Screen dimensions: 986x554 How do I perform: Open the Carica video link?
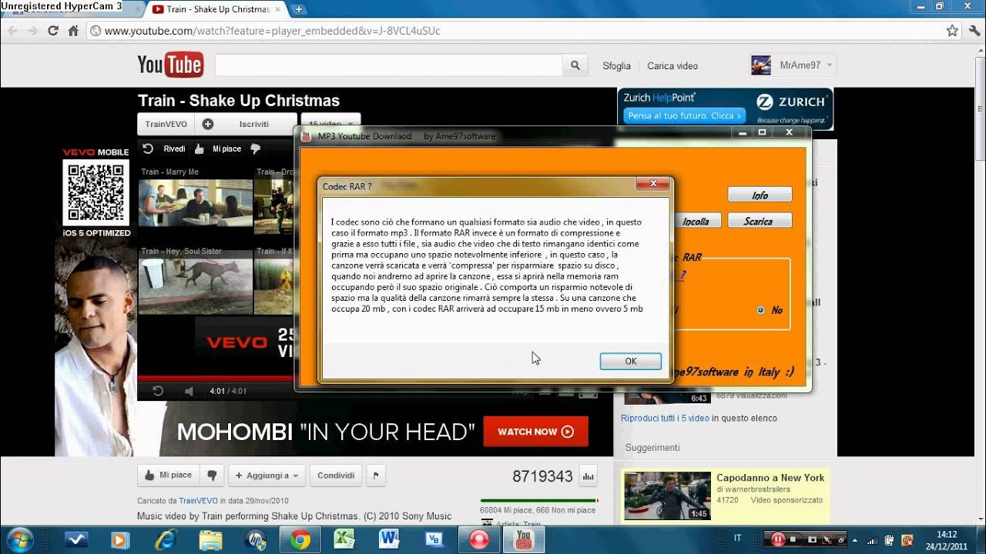[x=672, y=66]
